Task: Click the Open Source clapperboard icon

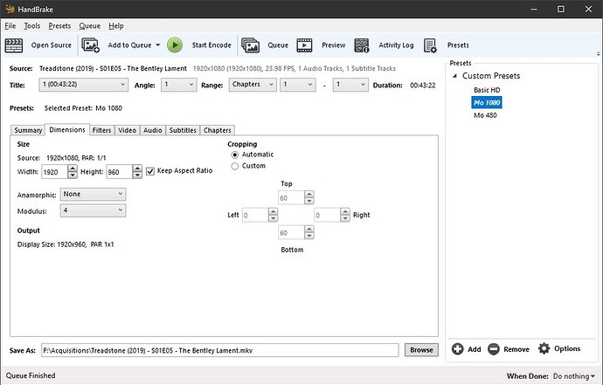Action: click(14, 45)
